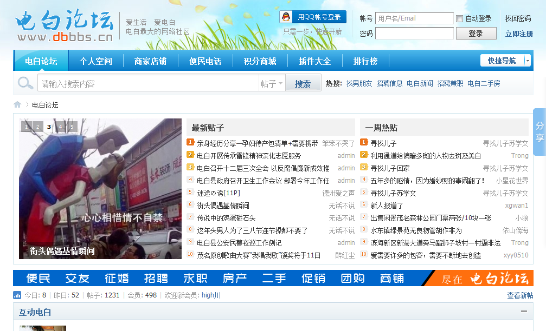This screenshot has width=546, height=331.
Task: Open the 便民电话 menu item
Action: [x=204, y=61]
